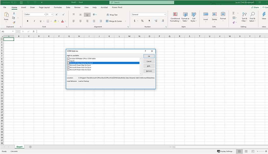
Task: Toggle Microsoft Data Streamer for Excel checkbox
Action: point(68,63)
